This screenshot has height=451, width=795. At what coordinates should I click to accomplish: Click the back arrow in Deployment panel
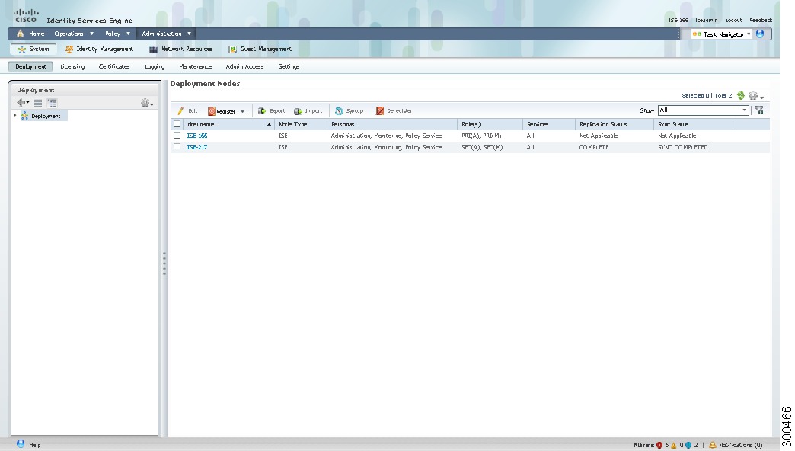[x=22, y=103]
